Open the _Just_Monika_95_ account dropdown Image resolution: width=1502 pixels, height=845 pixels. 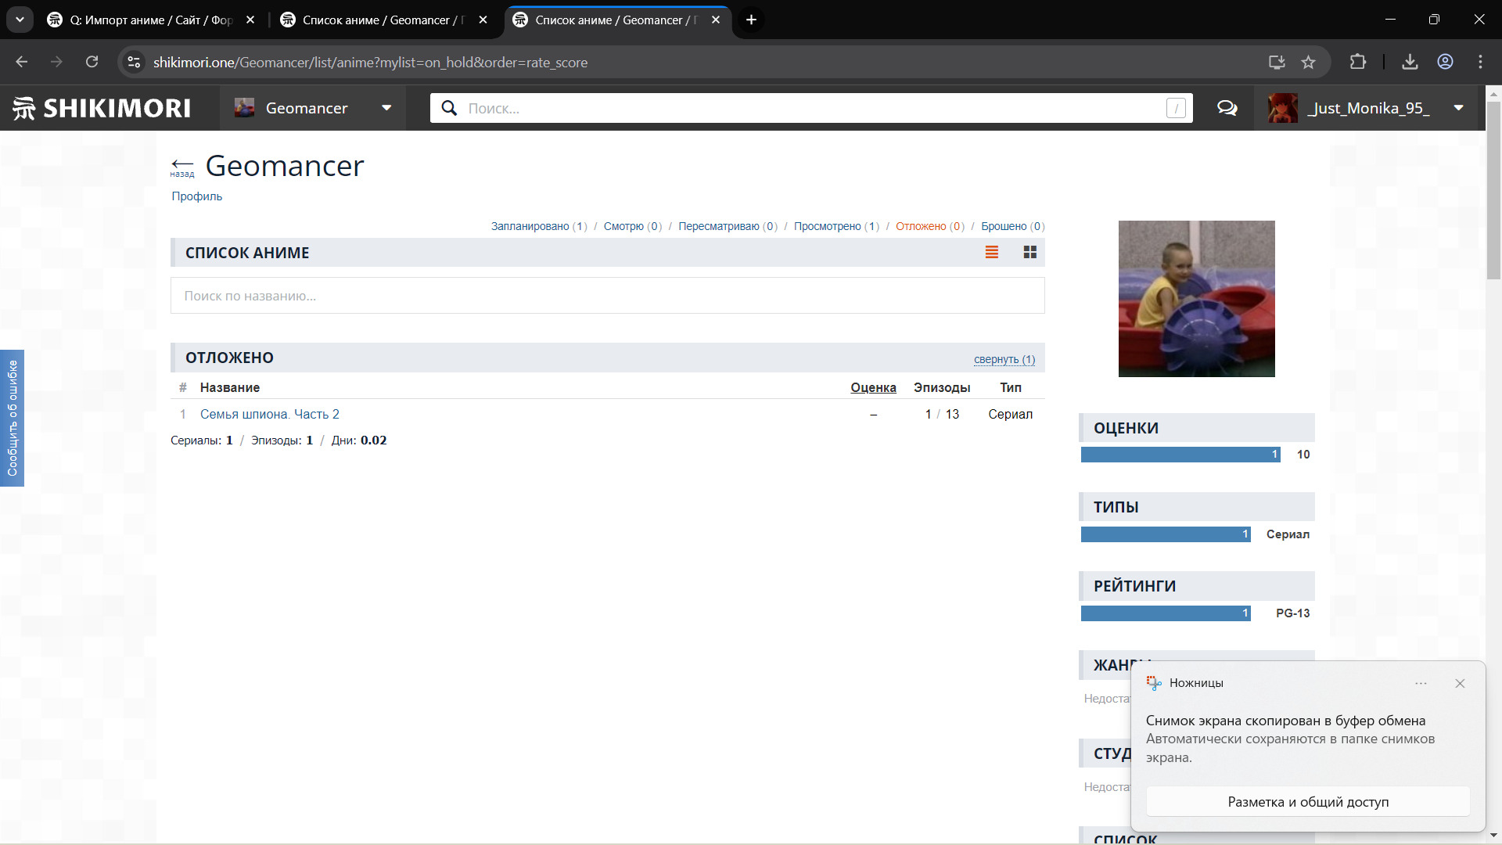[1458, 108]
